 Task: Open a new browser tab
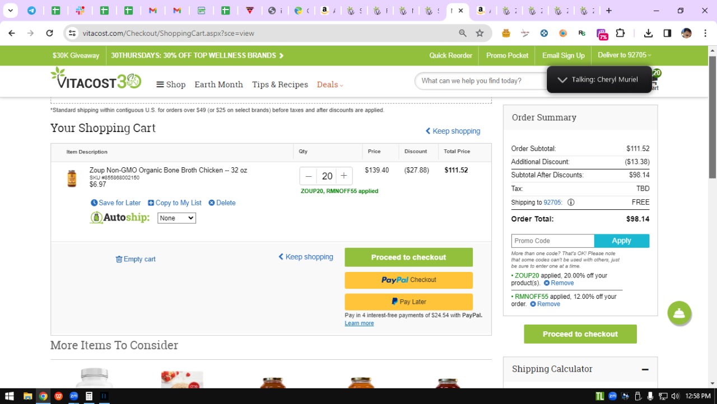point(609,11)
